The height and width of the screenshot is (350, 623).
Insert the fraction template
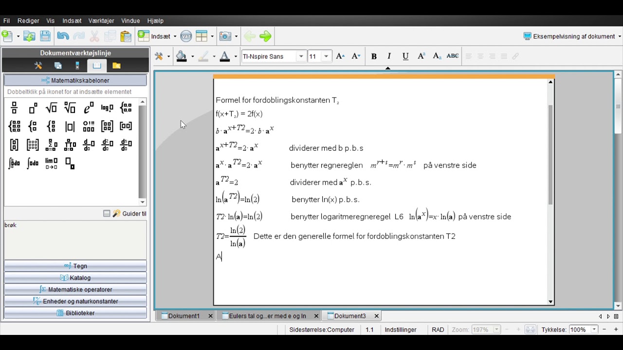pos(14,108)
